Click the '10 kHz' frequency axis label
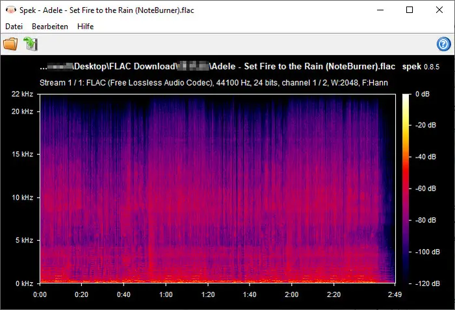Viewport: 455px width, 310px height. click(x=22, y=197)
